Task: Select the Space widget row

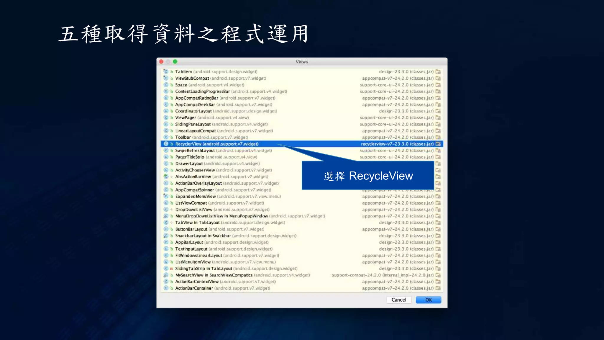Action: (302, 85)
